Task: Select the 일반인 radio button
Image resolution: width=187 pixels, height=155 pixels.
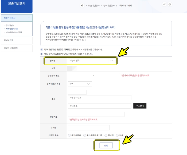Action: point(106,135)
